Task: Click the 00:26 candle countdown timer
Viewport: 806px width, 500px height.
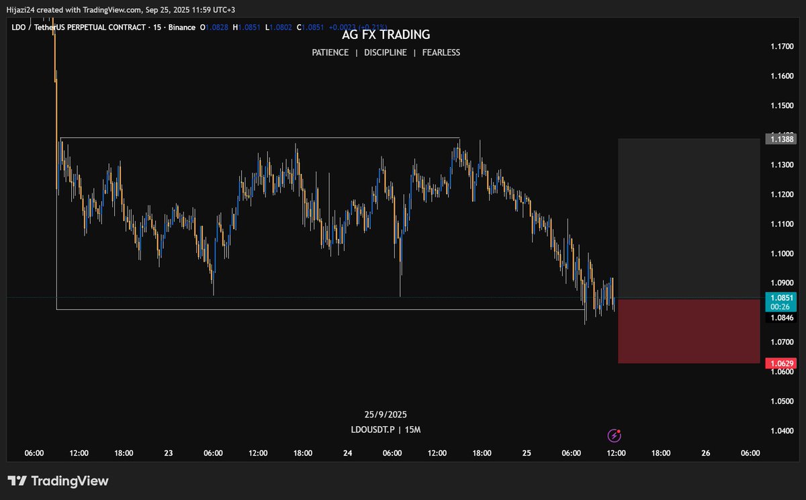Action: coord(779,306)
